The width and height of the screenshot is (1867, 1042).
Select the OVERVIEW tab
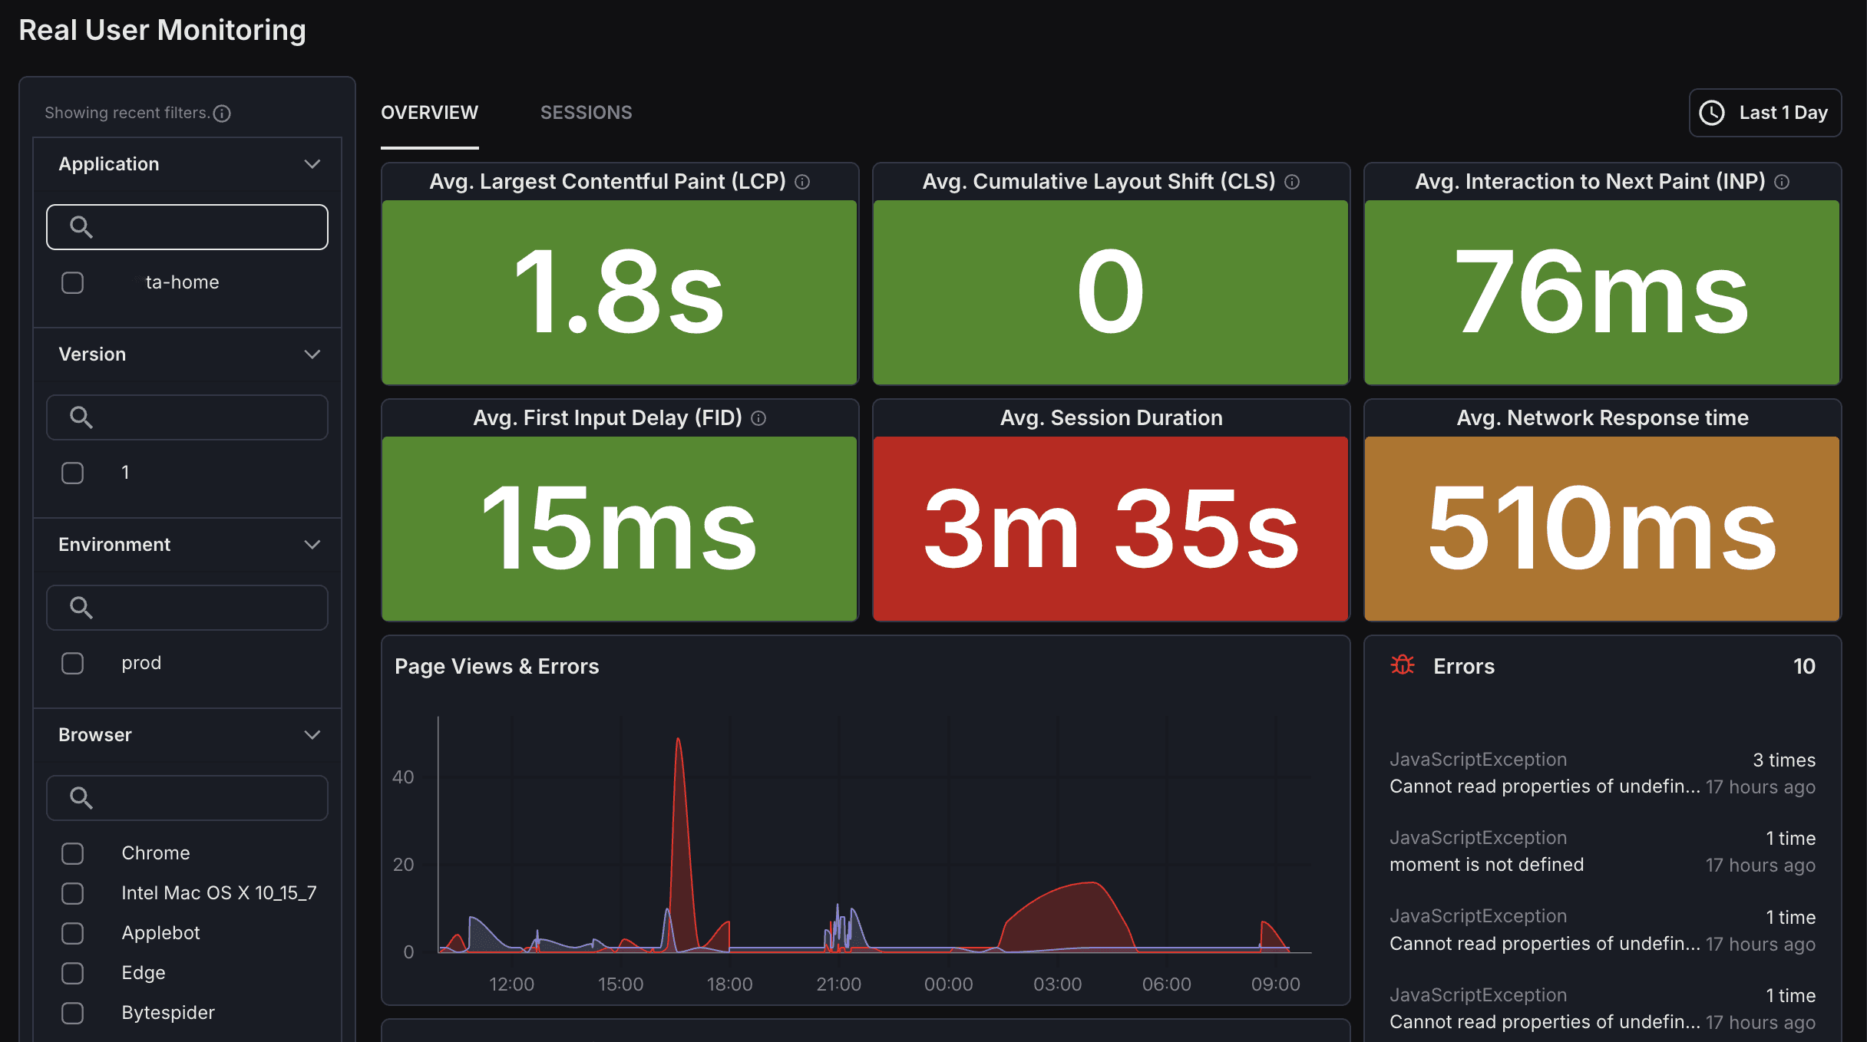[x=429, y=113]
